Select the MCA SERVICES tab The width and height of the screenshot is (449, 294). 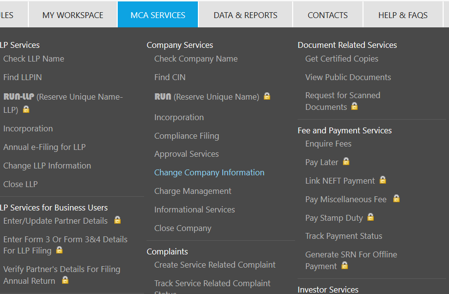tap(158, 15)
